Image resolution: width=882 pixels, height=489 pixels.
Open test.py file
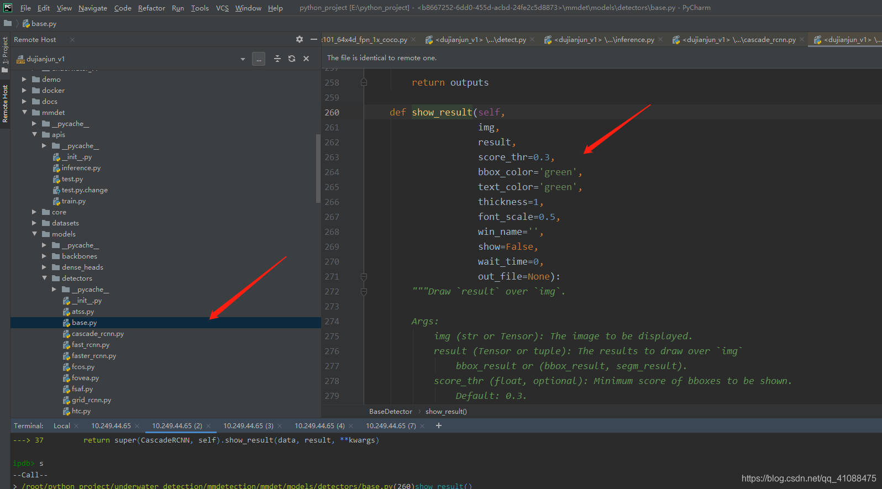pyautogui.click(x=72, y=179)
